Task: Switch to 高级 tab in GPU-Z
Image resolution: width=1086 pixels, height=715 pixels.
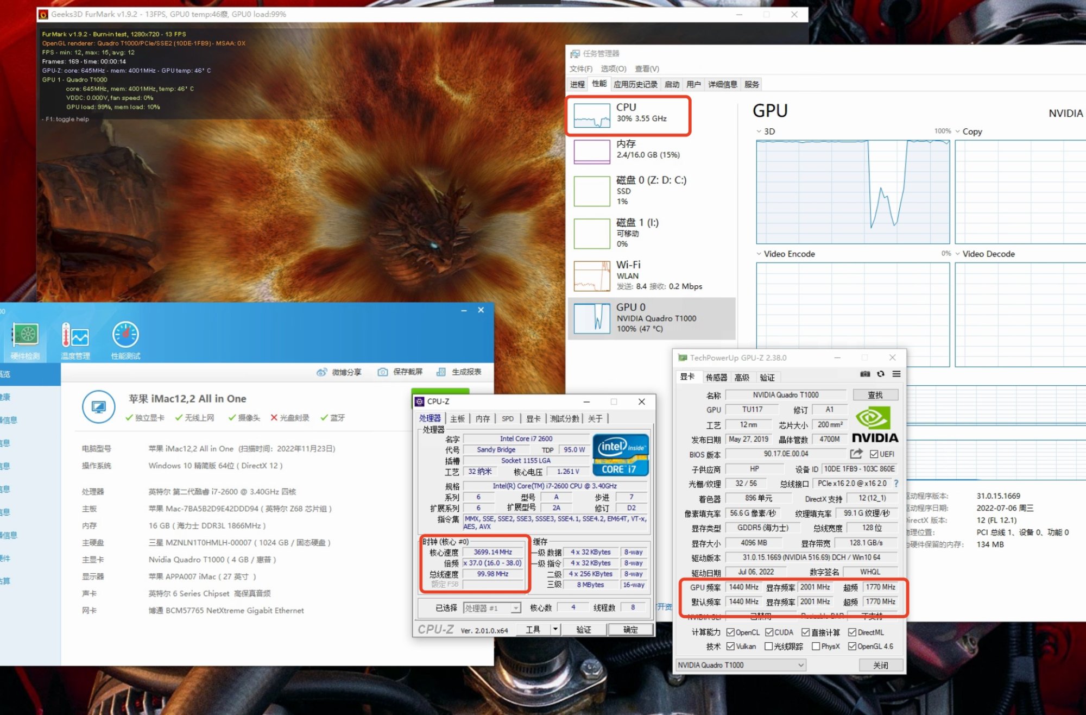Action: [x=742, y=377]
